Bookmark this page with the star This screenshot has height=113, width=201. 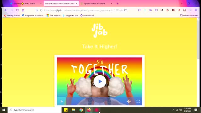point(125,10)
